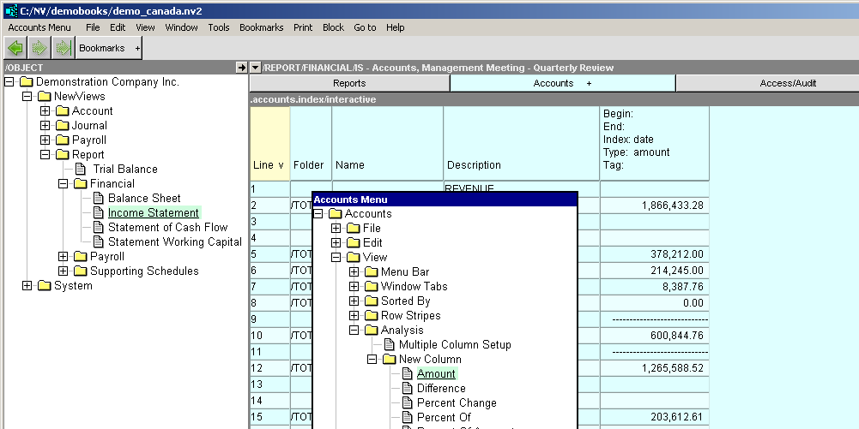Click the arrow icon on the OBJECT panel header
The image size is (859, 429).
click(x=241, y=68)
